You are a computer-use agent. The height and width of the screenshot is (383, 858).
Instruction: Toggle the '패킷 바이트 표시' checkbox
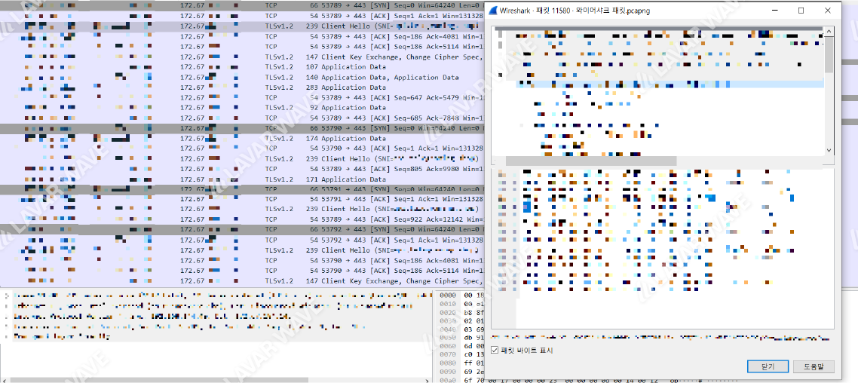[x=495, y=350]
